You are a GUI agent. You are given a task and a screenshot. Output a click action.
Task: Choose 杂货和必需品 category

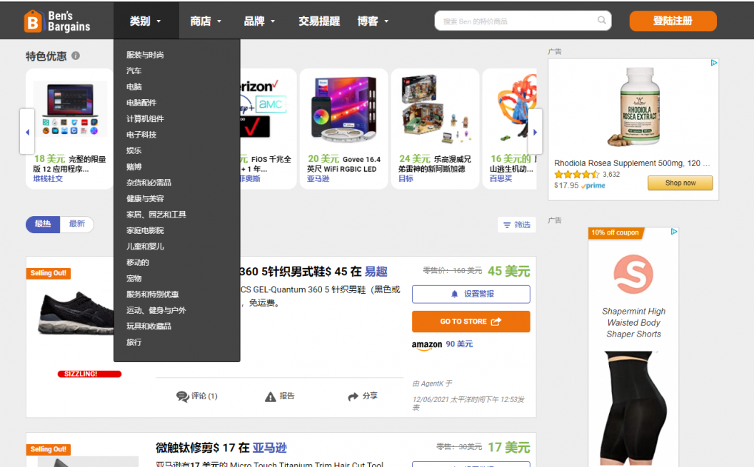149,183
